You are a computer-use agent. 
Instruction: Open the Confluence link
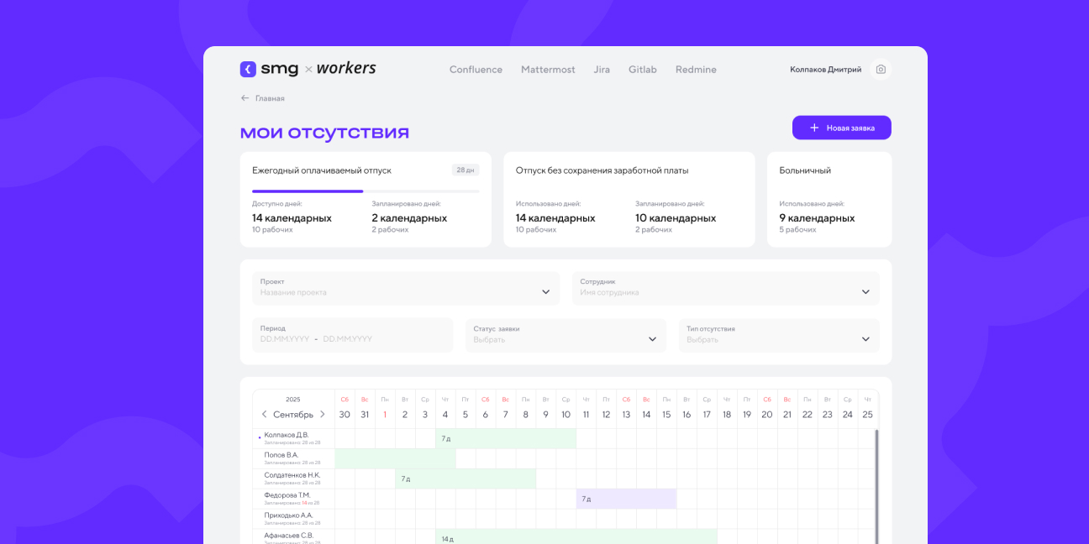[476, 70]
